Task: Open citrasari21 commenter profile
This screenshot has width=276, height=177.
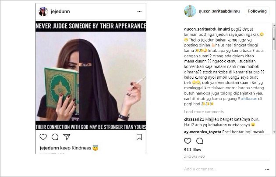Action: point(194,119)
